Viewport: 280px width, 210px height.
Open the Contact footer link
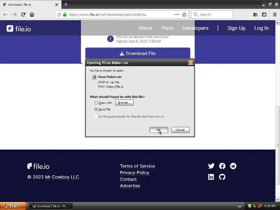click(128, 179)
